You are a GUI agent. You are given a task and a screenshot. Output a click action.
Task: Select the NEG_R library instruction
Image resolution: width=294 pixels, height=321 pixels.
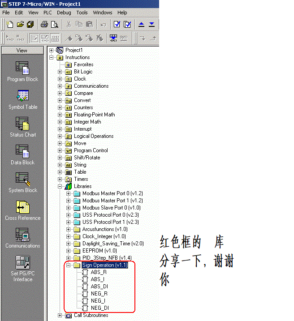coord(99,294)
